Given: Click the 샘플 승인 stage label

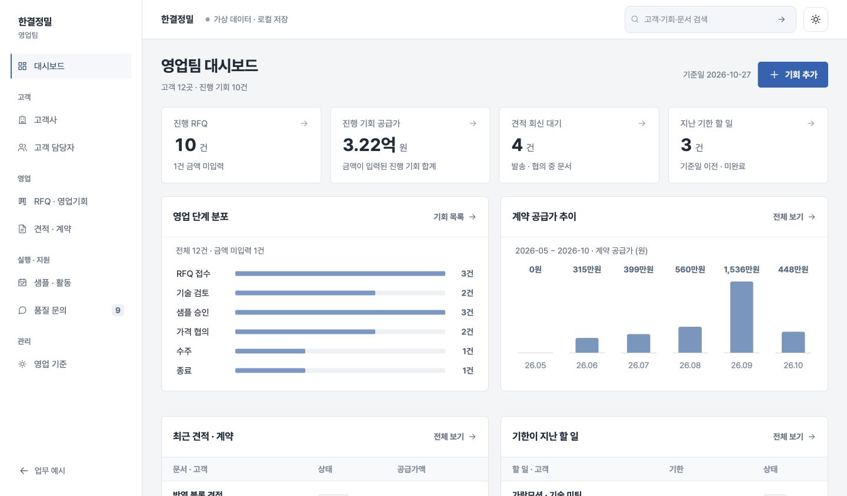Looking at the screenshot, I should (x=193, y=313).
